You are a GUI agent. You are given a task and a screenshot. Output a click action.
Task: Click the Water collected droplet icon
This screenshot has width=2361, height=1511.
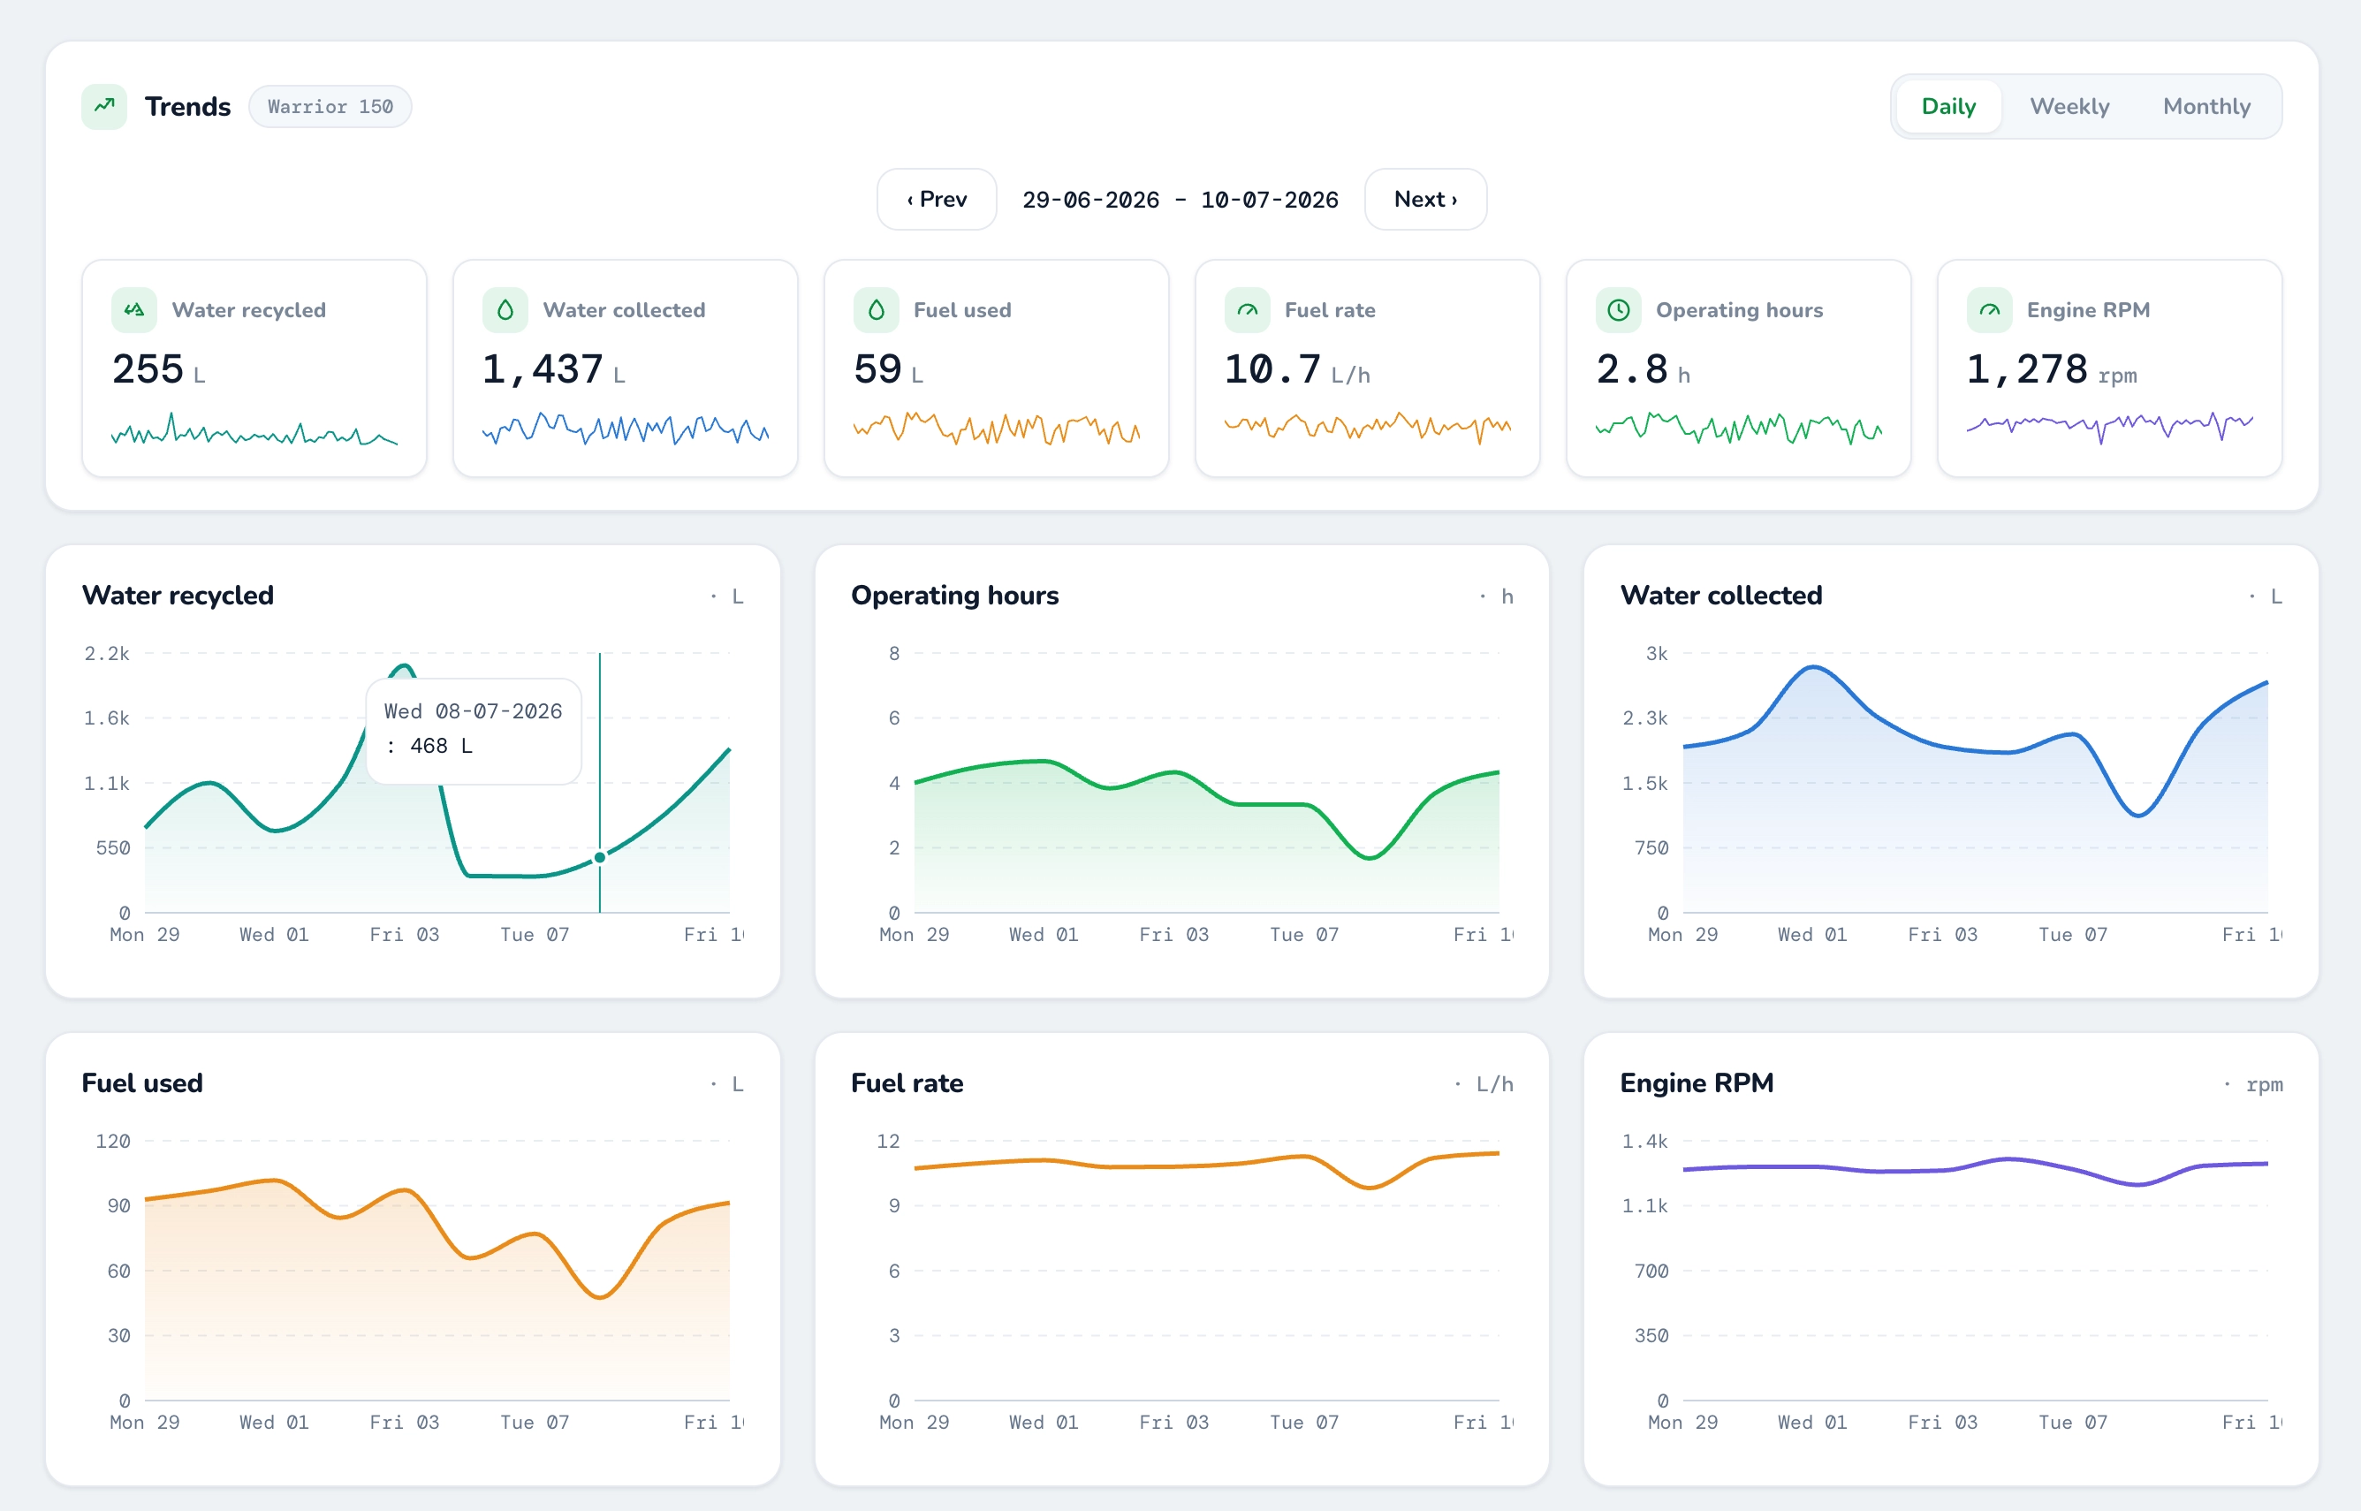(x=505, y=310)
